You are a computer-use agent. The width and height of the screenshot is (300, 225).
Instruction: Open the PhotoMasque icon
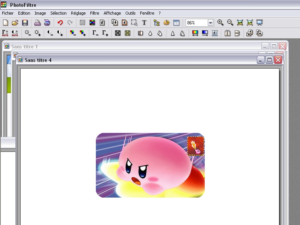click(x=214, y=33)
